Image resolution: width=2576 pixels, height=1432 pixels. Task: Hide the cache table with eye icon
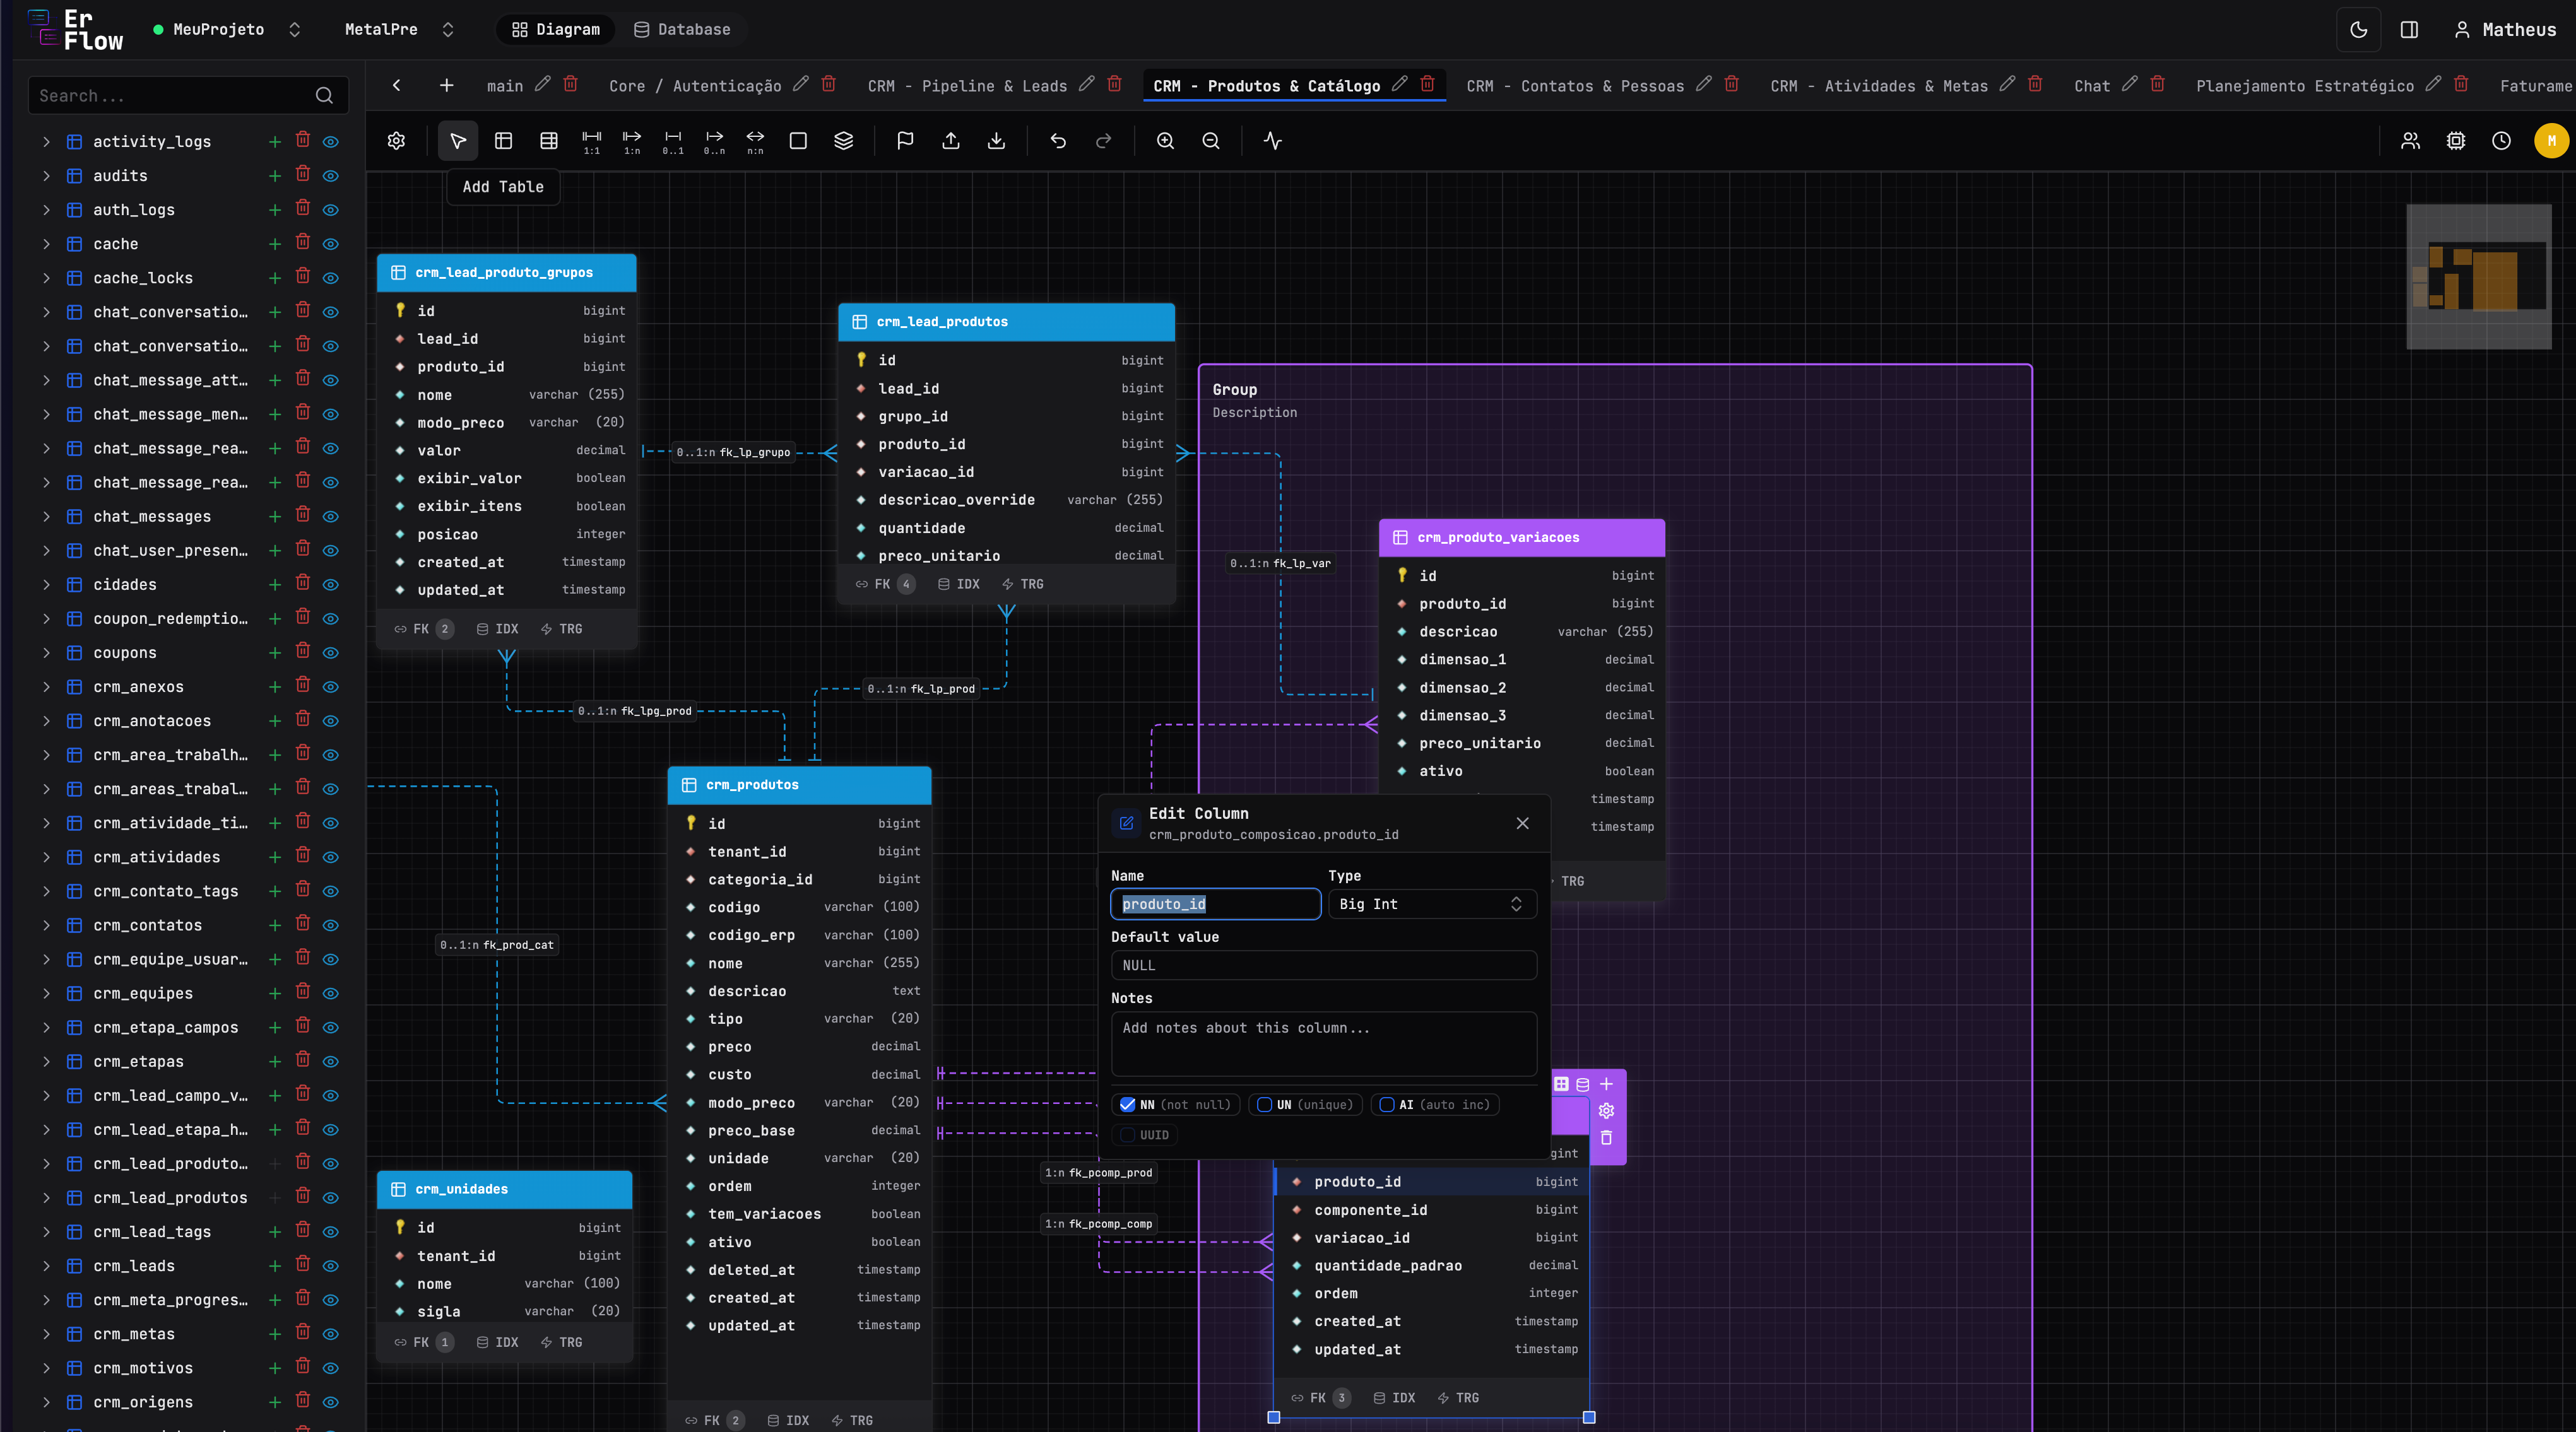pyautogui.click(x=331, y=244)
